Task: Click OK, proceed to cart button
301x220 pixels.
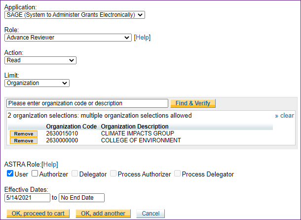Action: (38, 214)
